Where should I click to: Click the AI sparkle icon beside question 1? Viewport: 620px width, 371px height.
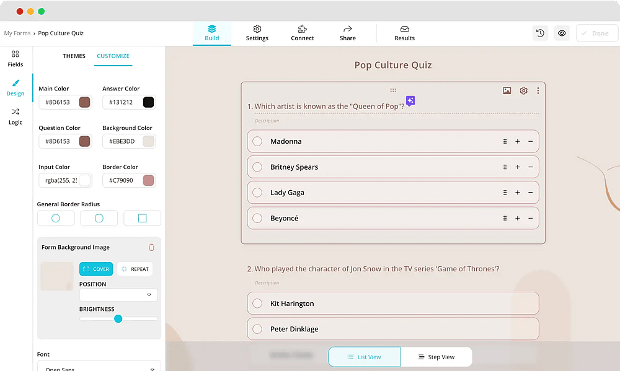click(410, 101)
